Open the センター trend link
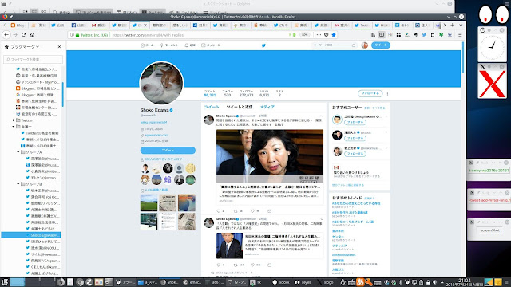Viewport: 511px width, 287px height. click(x=338, y=237)
